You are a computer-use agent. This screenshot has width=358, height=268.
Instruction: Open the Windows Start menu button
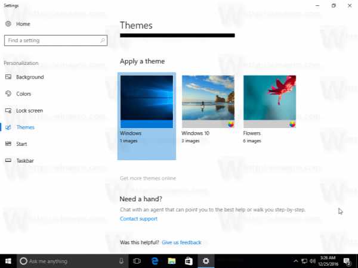pyautogui.click(x=8, y=261)
